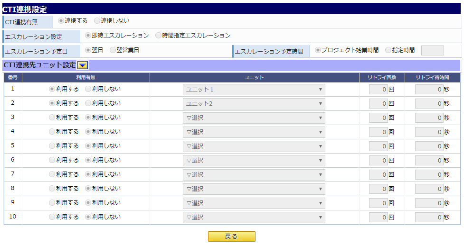Click the ユニット column header
The image size is (464, 245).
(254, 78)
